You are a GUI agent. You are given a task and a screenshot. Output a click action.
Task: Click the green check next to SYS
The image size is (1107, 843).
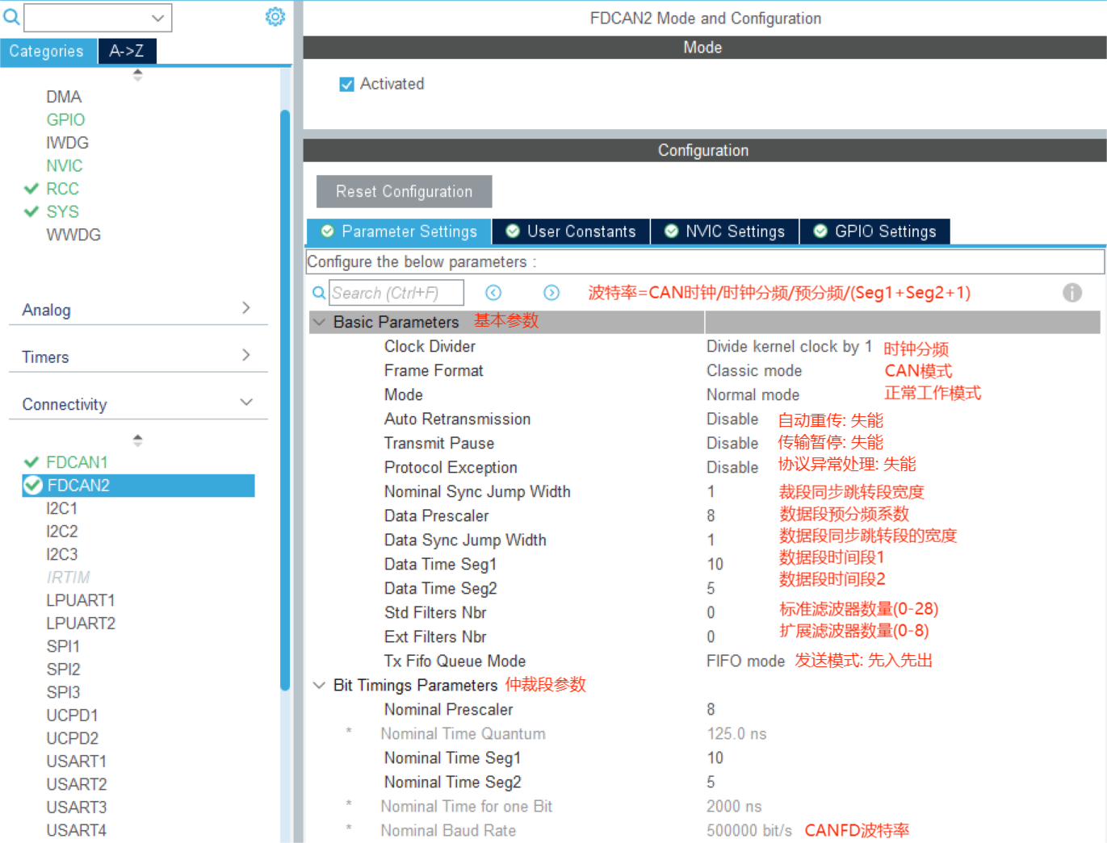(31, 211)
